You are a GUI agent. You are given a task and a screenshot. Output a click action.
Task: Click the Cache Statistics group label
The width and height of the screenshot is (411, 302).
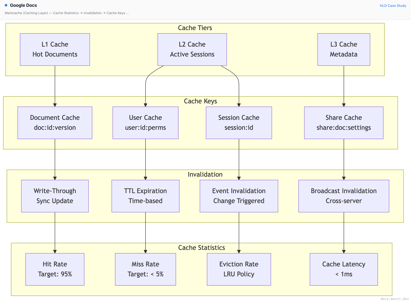(x=202, y=248)
